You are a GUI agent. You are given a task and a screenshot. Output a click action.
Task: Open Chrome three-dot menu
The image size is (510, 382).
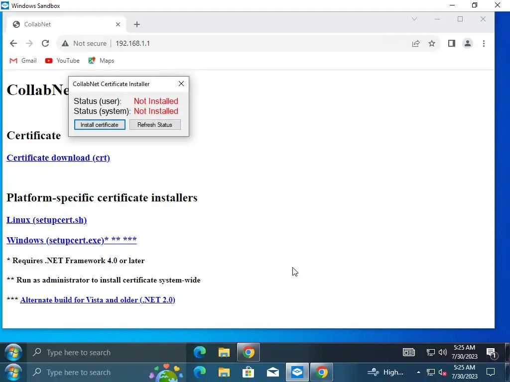coord(484,44)
